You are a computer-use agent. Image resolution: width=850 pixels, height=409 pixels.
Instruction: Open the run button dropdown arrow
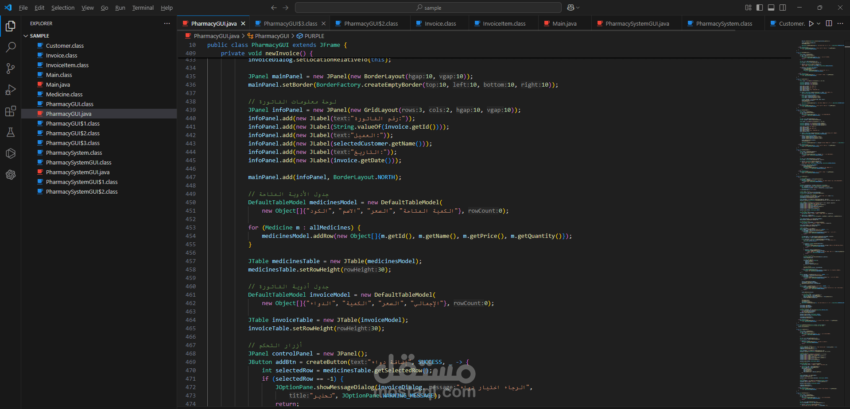pyautogui.click(x=819, y=23)
